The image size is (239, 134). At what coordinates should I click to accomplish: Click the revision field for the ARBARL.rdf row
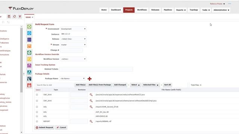tap(79, 121)
